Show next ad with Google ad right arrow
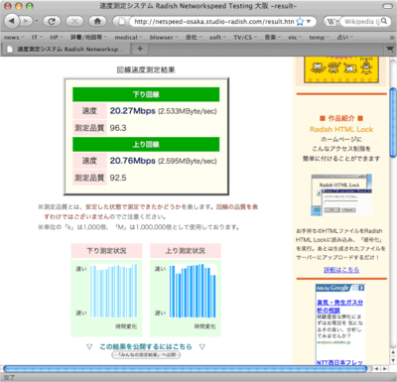 tap(361, 288)
